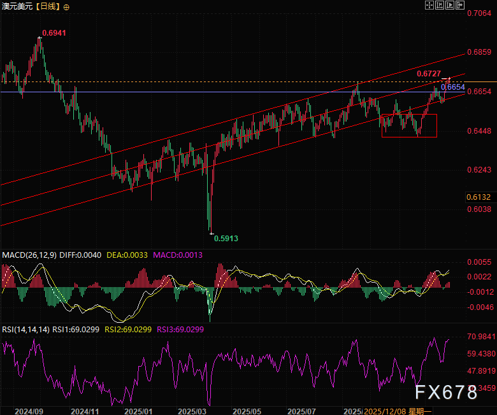
Task: Click the 0.6038 price axis value
Action: click(479, 209)
